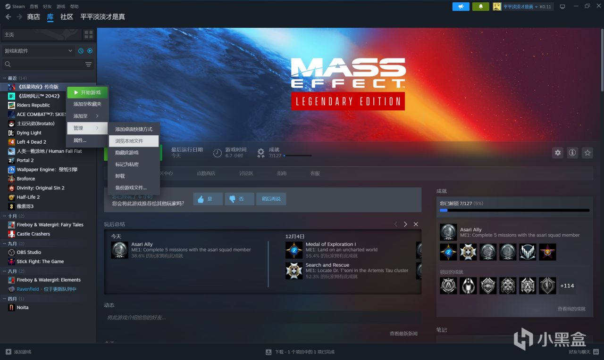Go to next post-game summary page
The height and width of the screenshot is (360, 604).
(405, 224)
